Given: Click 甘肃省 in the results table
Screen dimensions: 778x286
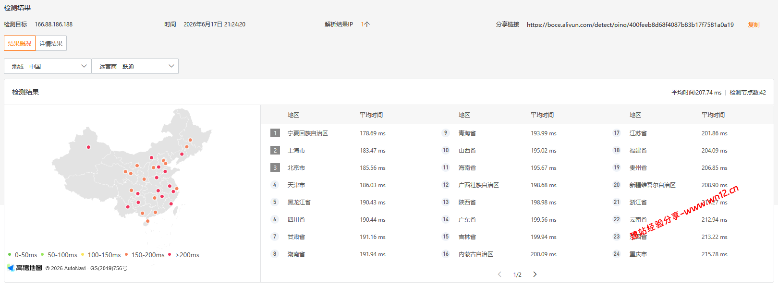Looking at the screenshot, I should coord(296,237).
